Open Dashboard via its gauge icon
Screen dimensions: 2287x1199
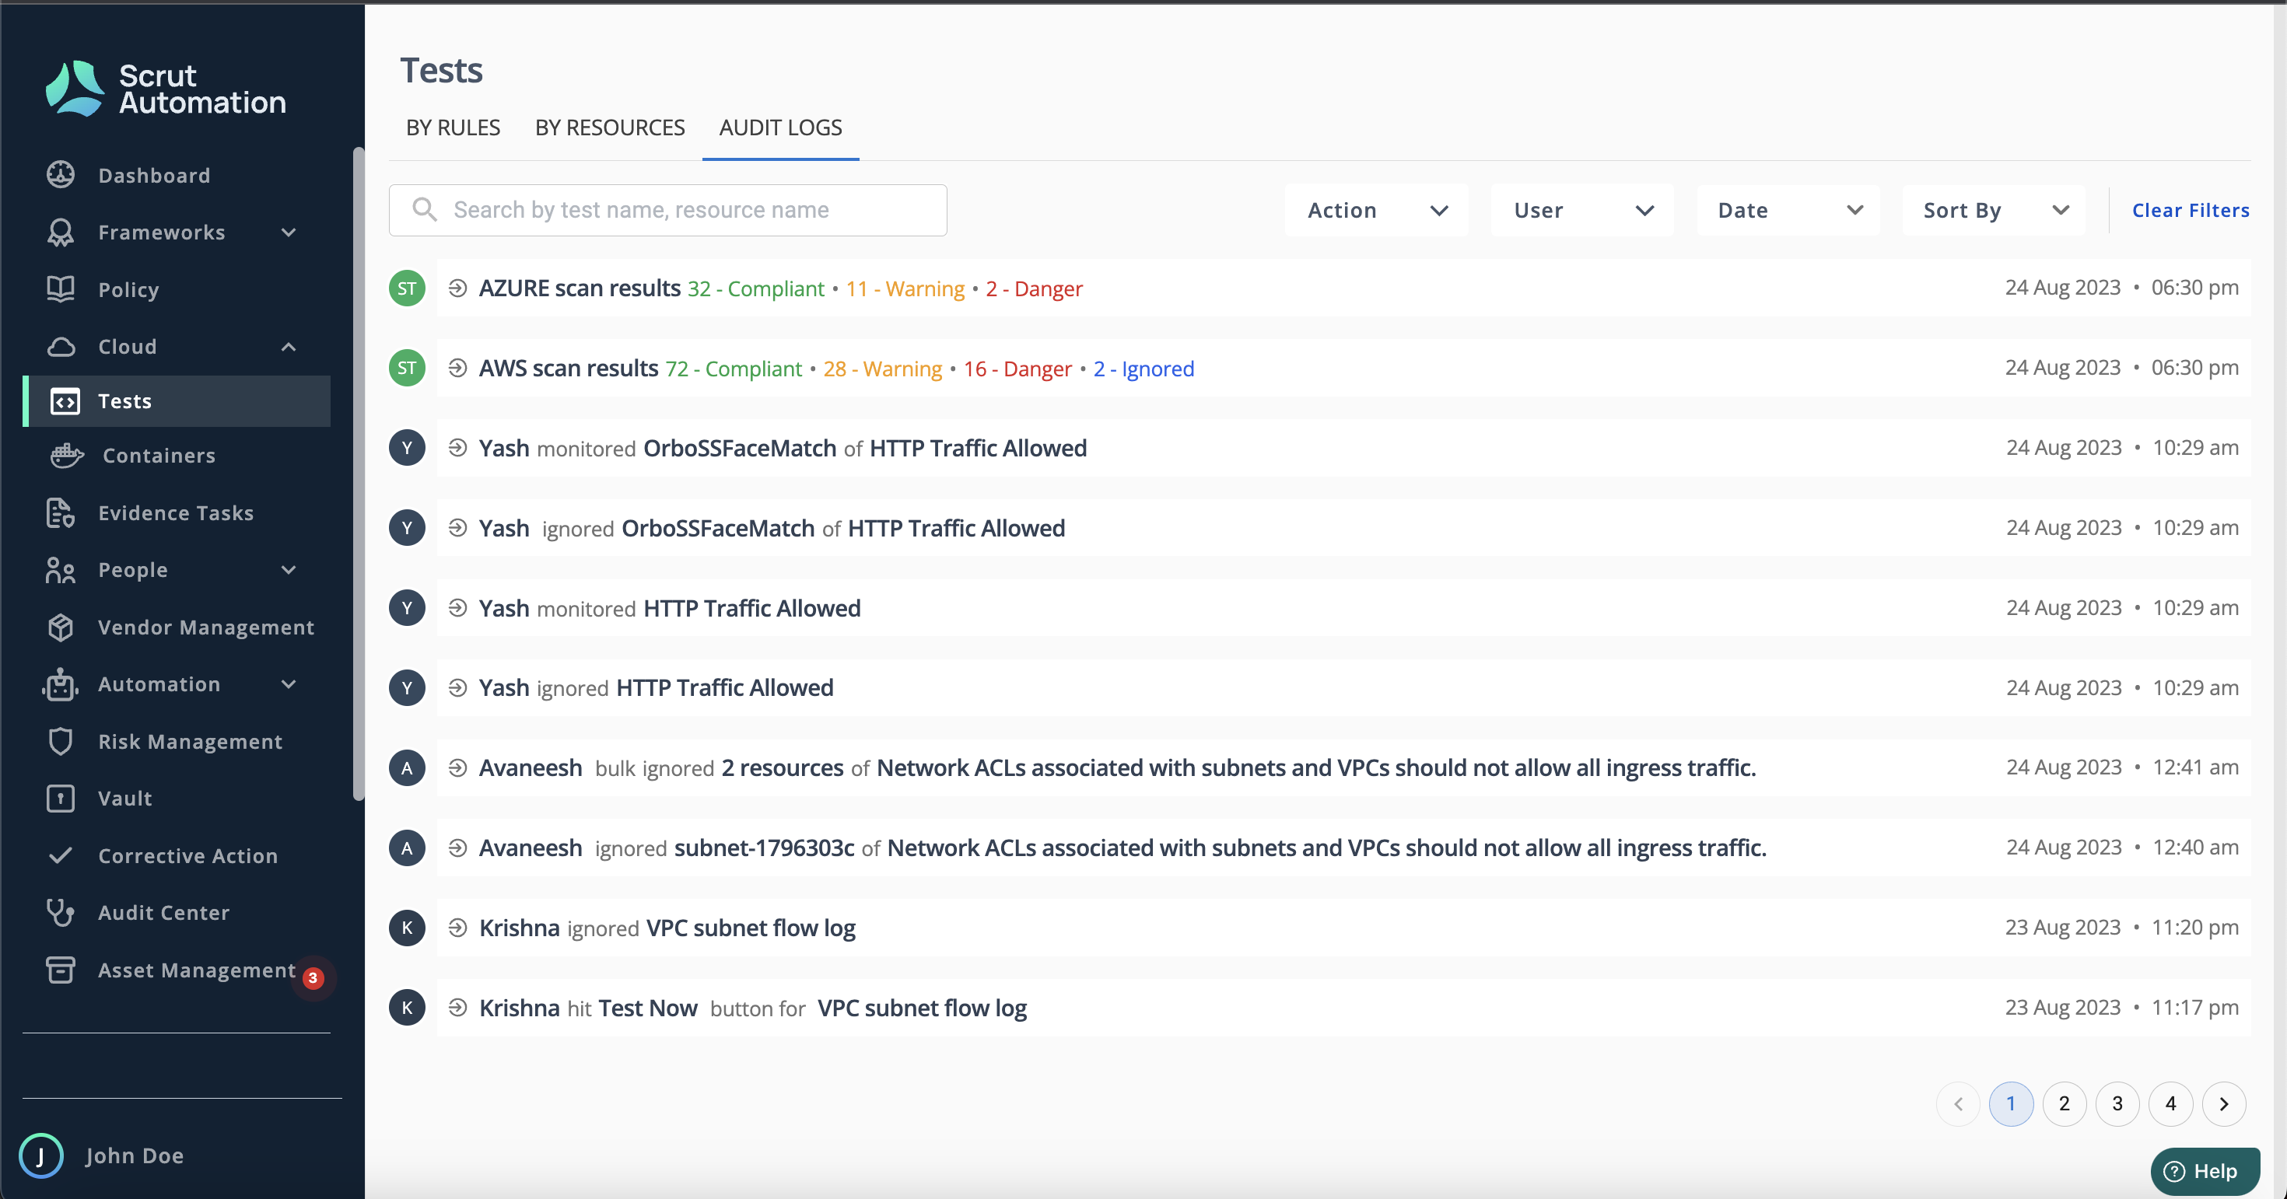[x=61, y=175]
